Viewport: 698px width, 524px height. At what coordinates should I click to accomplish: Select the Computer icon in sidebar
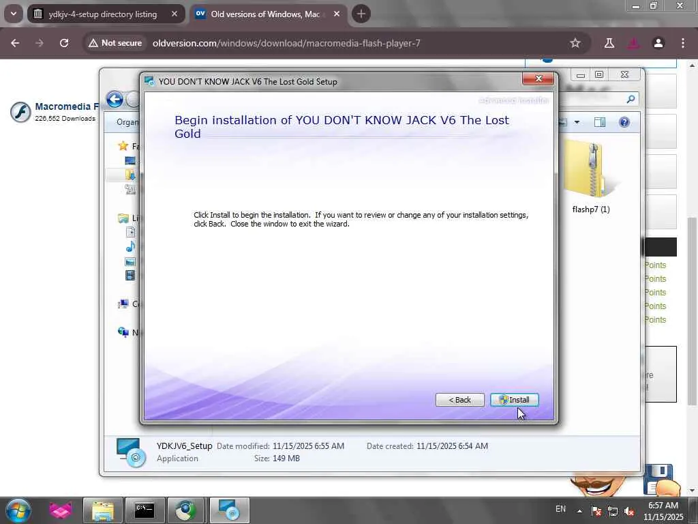coord(123,304)
